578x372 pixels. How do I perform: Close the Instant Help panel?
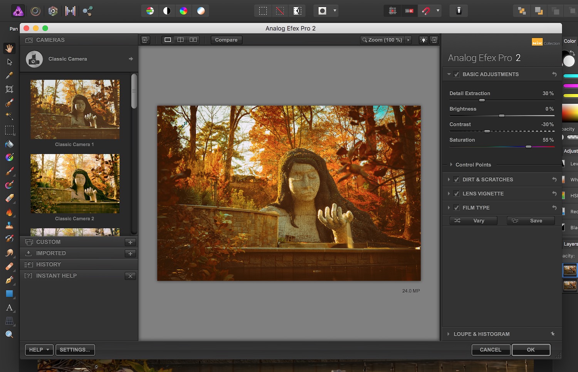(x=130, y=276)
